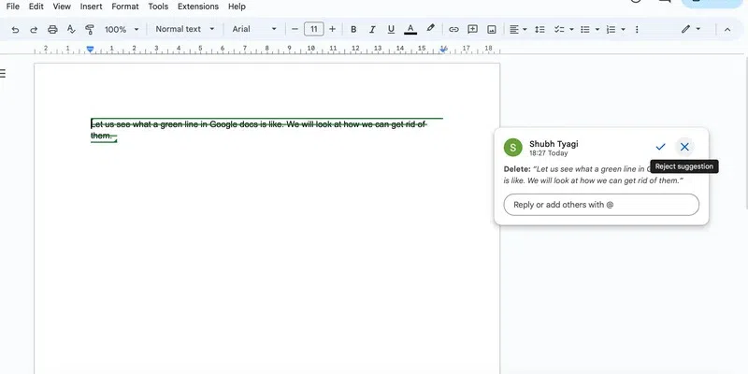Image resolution: width=748 pixels, height=374 pixels.
Task: Decrease font size with minus button
Action: [295, 29]
